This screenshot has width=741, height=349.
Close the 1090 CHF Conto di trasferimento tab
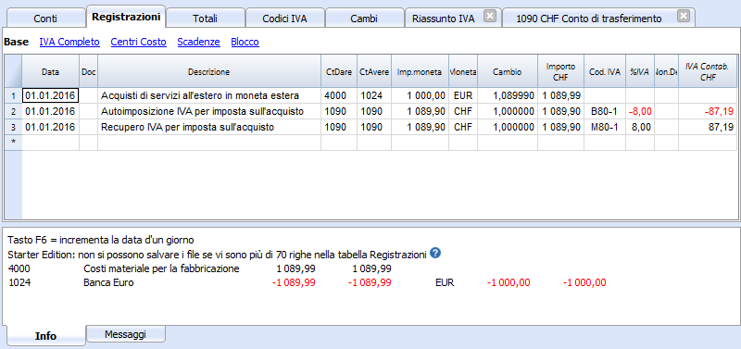click(x=683, y=16)
